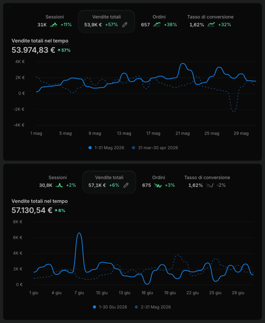Click the pencil edit icon beside 53,9K €

[x=125, y=25]
